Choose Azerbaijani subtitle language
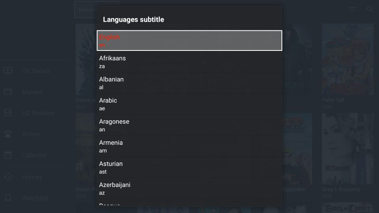This screenshot has height=213, width=379. point(189,189)
